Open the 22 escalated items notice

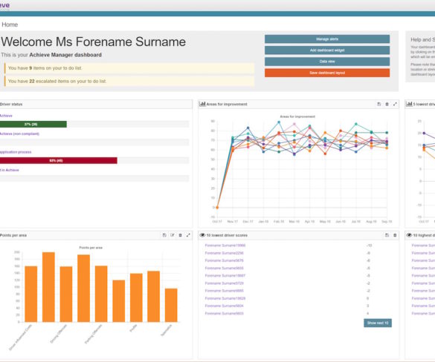[129, 81]
